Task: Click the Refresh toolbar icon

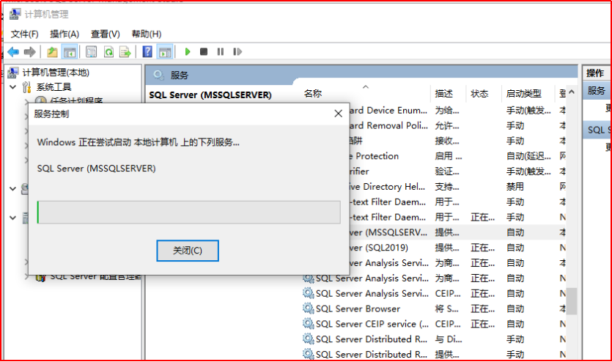Action: point(108,52)
